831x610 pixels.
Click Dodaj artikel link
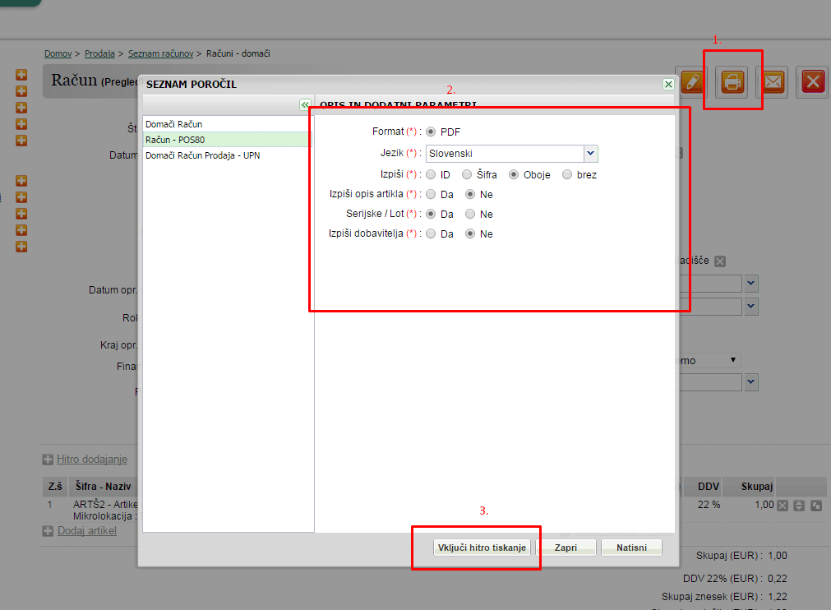click(x=87, y=530)
